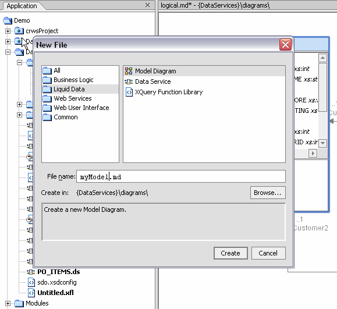Click the Cancel button
Screen dimensions: 337x309
(x=268, y=253)
